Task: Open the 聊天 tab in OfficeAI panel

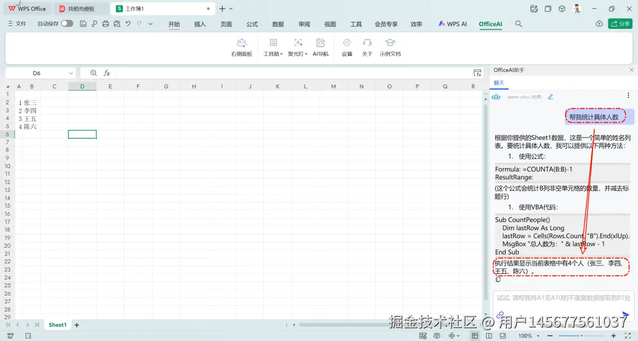Action: [498, 83]
